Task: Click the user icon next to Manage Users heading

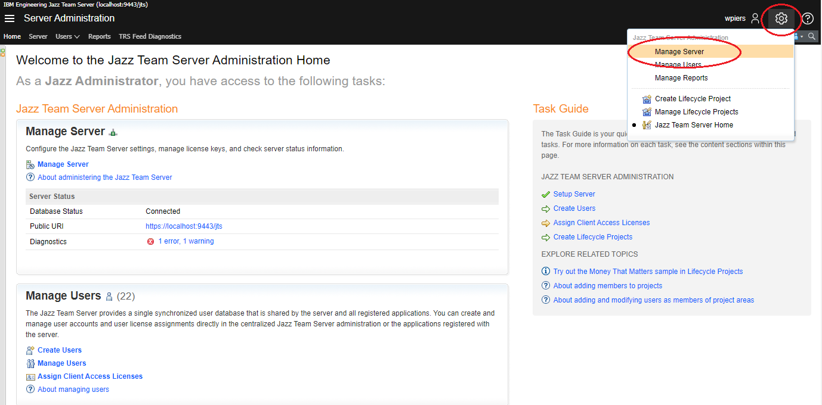Action: click(x=109, y=297)
